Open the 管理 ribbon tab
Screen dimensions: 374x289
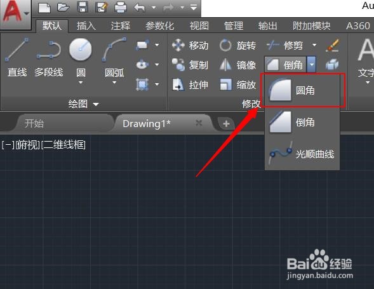point(234,26)
